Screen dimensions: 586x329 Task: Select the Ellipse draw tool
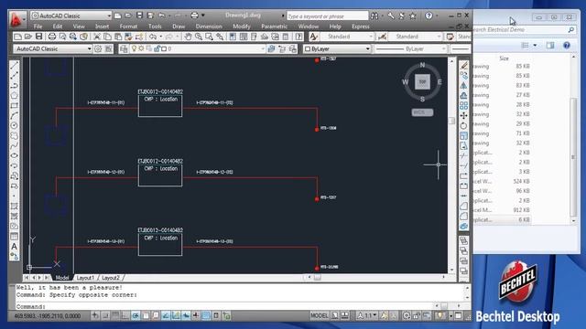(x=15, y=156)
